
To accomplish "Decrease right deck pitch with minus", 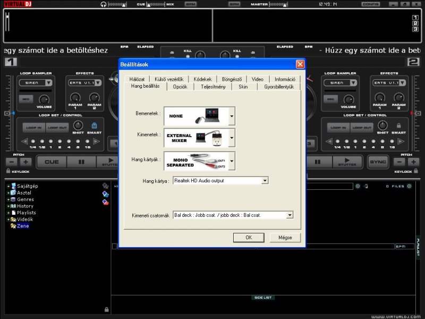I will tap(399, 162).
